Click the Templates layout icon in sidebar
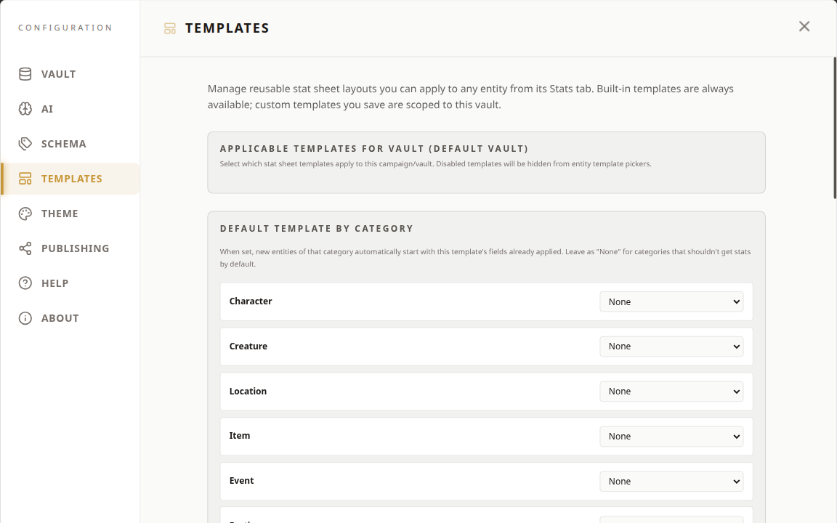 [x=25, y=179]
